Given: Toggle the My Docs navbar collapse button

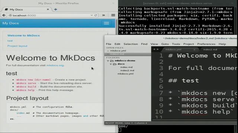Looking at the screenshot, I should [x=106, y=23].
